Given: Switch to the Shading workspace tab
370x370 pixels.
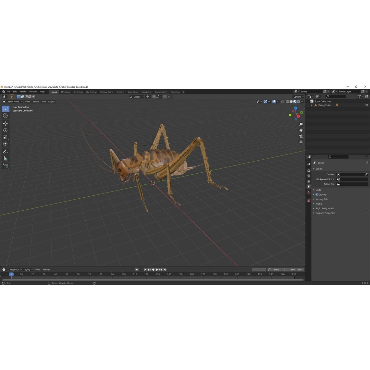Looking at the screenshot, I should point(120,92).
